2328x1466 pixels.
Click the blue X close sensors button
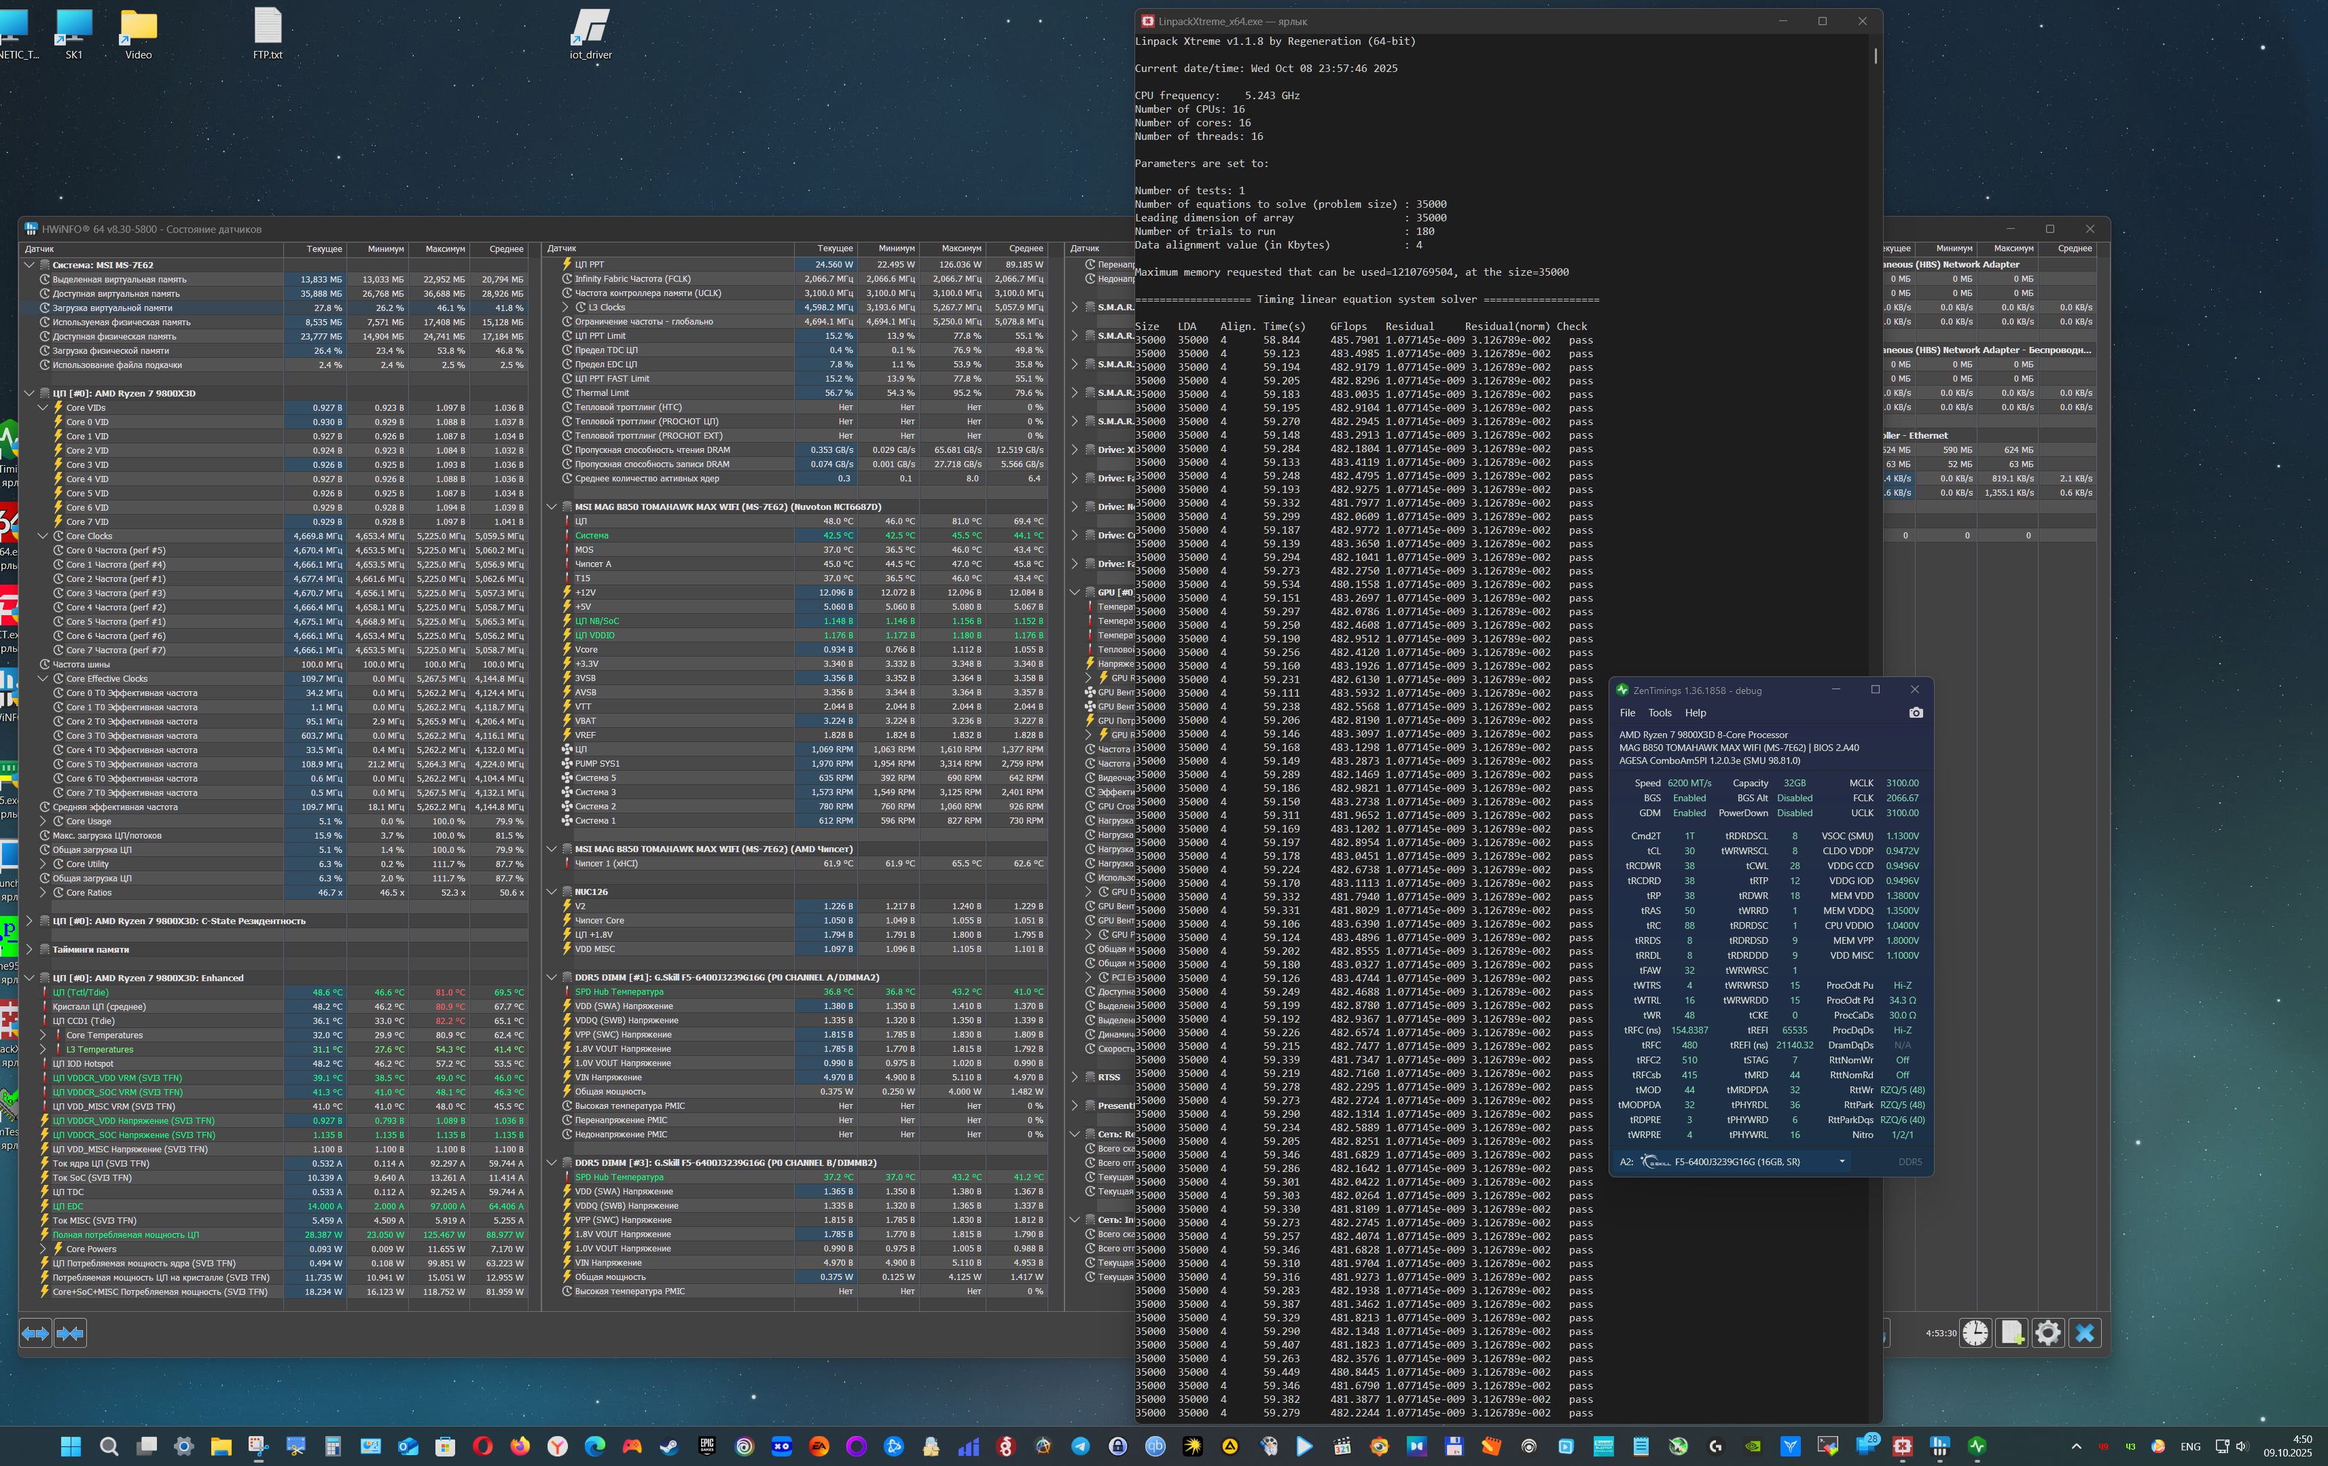2084,1334
